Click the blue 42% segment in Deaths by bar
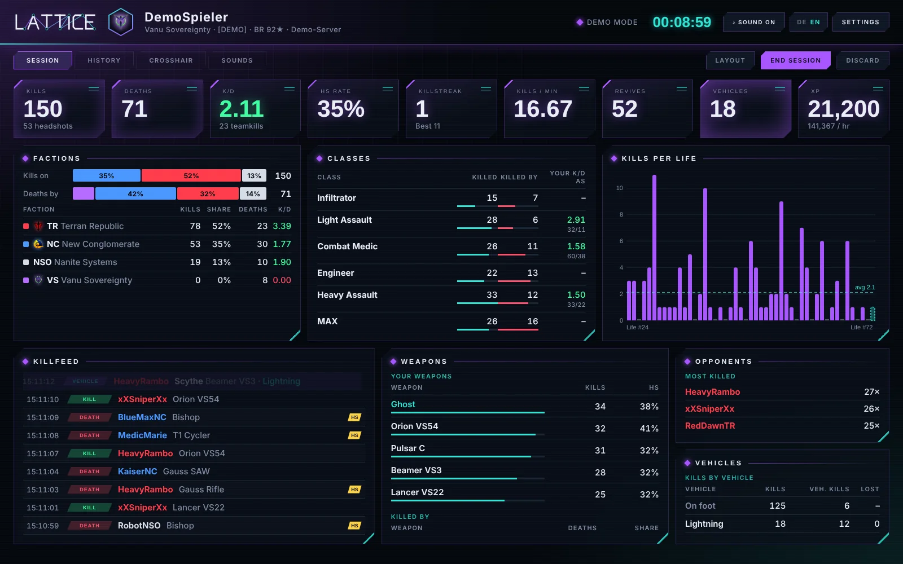Screen dimensions: 903x564 [x=135, y=193]
